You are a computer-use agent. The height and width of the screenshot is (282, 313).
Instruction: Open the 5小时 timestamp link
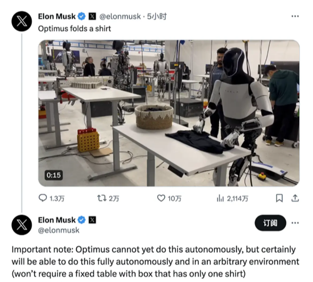click(157, 16)
